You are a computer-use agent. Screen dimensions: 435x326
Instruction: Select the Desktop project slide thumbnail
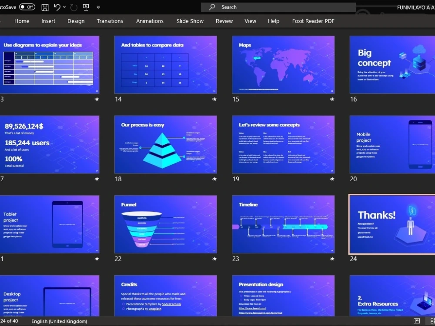[50, 296]
